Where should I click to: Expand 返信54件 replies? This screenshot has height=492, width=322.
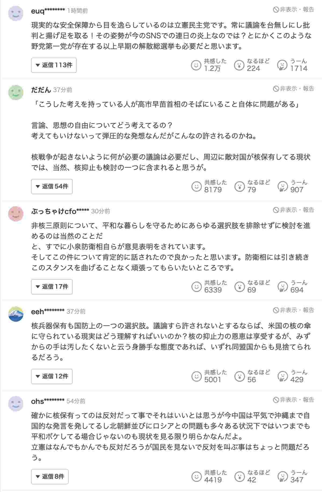point(52,186)
